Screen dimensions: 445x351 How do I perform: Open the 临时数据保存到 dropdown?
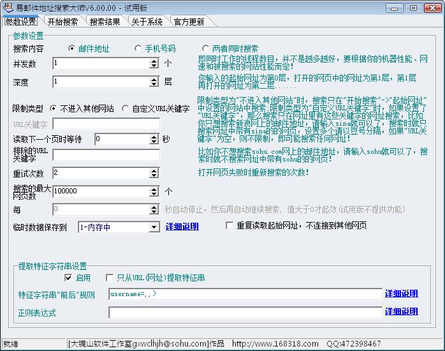(x=154, y=227)
